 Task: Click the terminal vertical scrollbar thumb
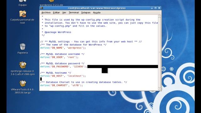click(160, 52)
